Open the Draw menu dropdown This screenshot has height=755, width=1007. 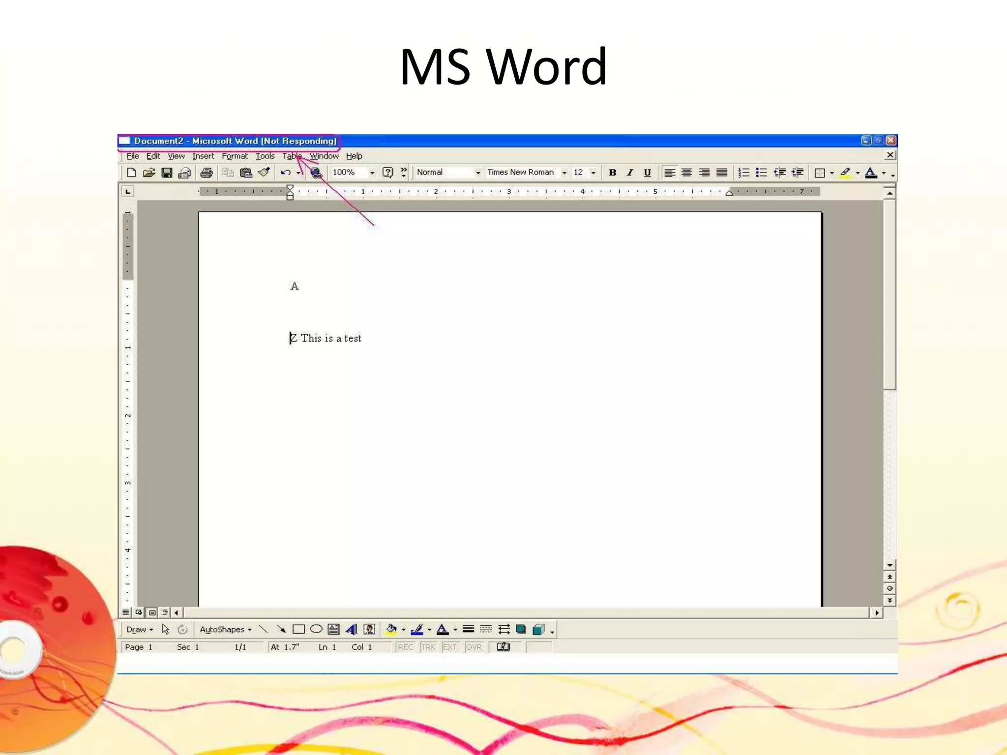[x=140, y=630]
